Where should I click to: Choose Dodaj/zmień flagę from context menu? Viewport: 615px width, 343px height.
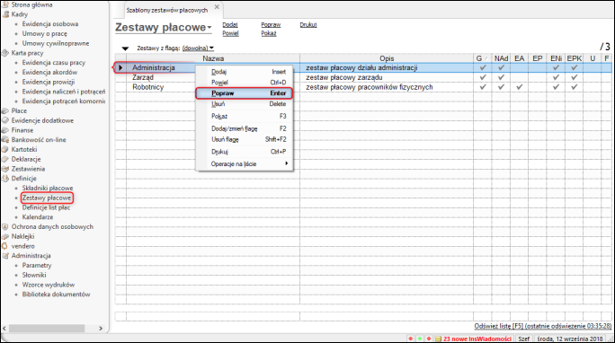(x=245, y=128)
